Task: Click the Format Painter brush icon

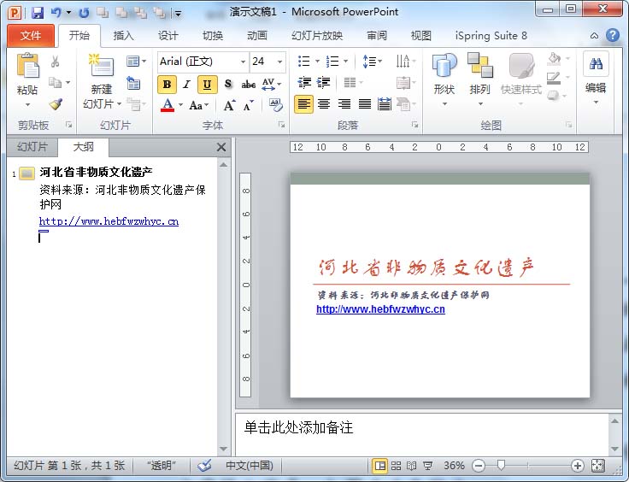Action: click(56, 104)
